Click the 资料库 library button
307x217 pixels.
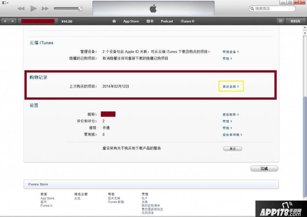295,21
